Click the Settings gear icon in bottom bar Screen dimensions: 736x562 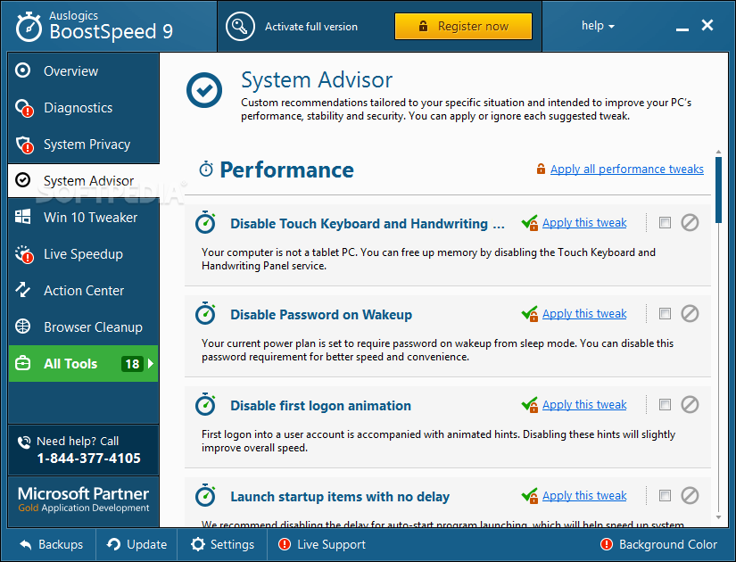(198, 544)
